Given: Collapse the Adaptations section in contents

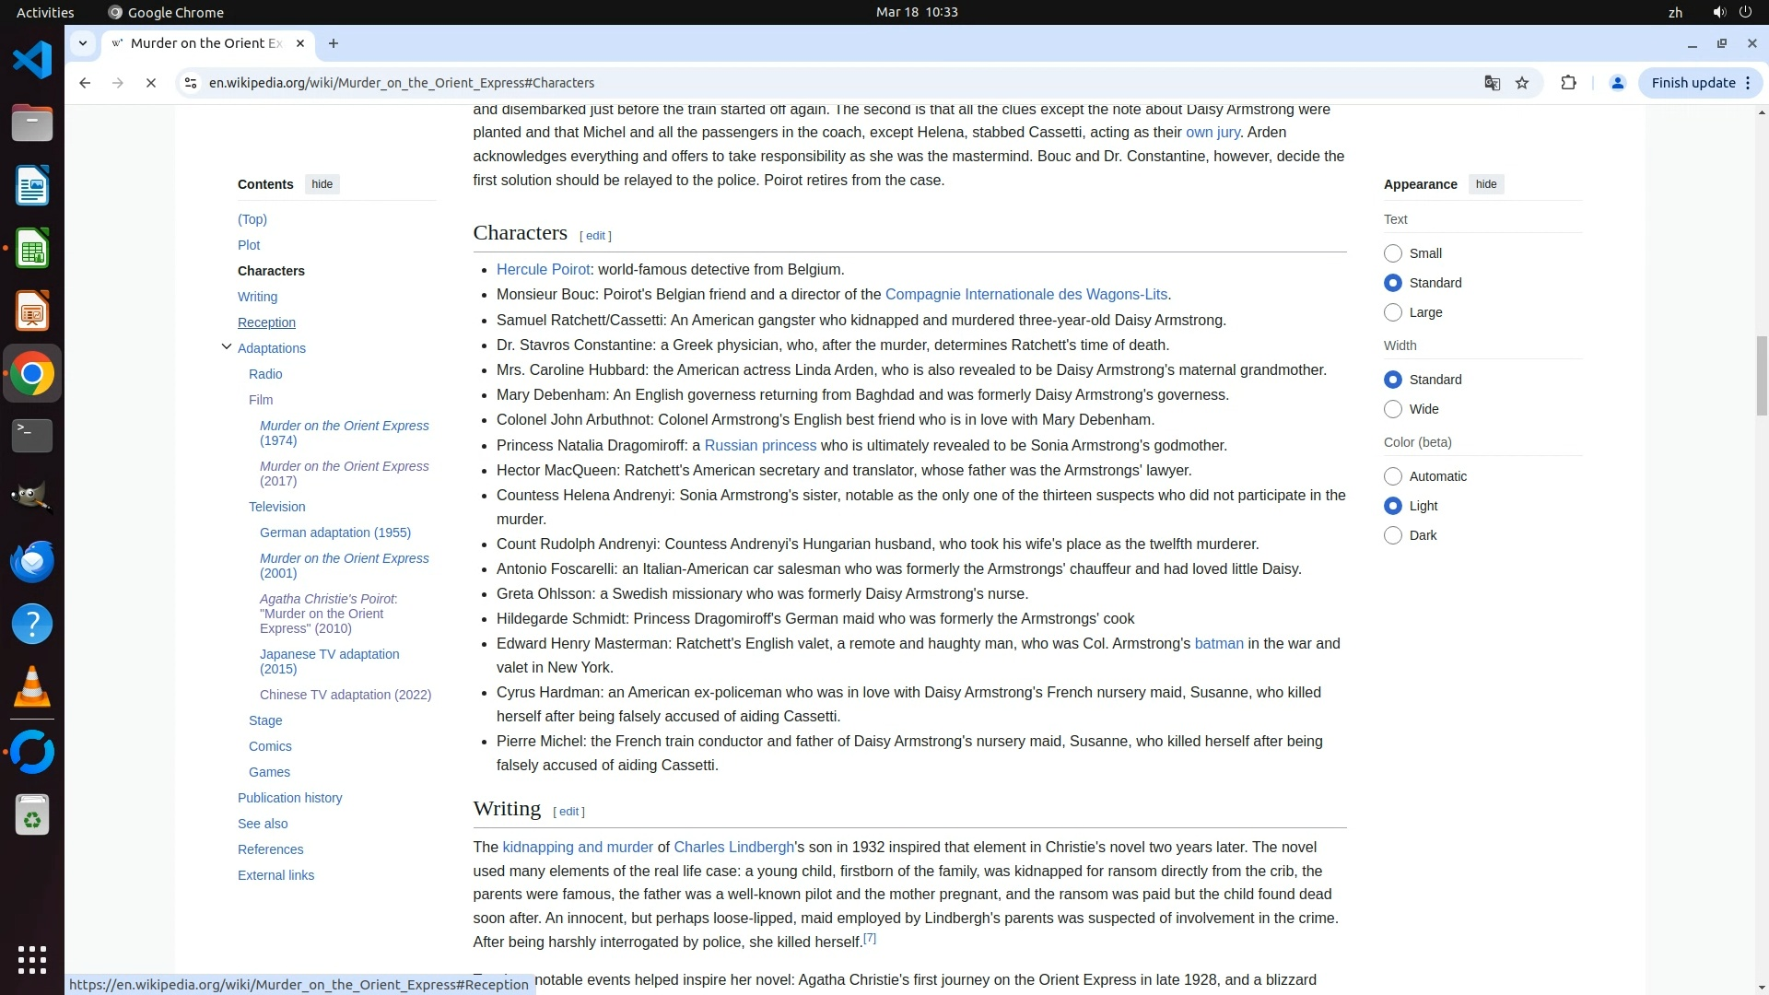Looking at the screenshot, I should tap(227, 347).
